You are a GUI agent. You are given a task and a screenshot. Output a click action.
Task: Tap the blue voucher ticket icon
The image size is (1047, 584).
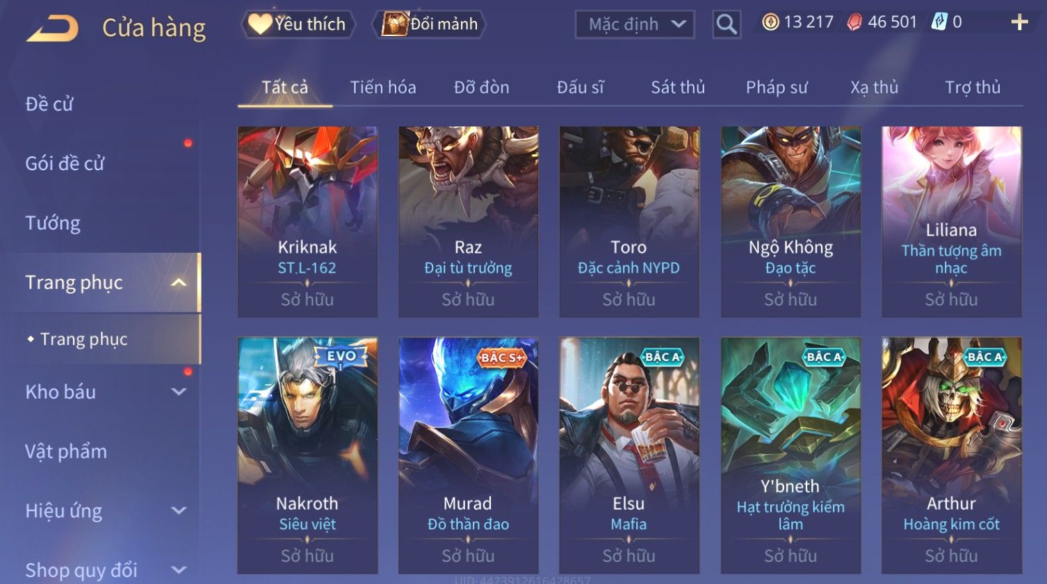pyautogui.click(x=939, y=22)
